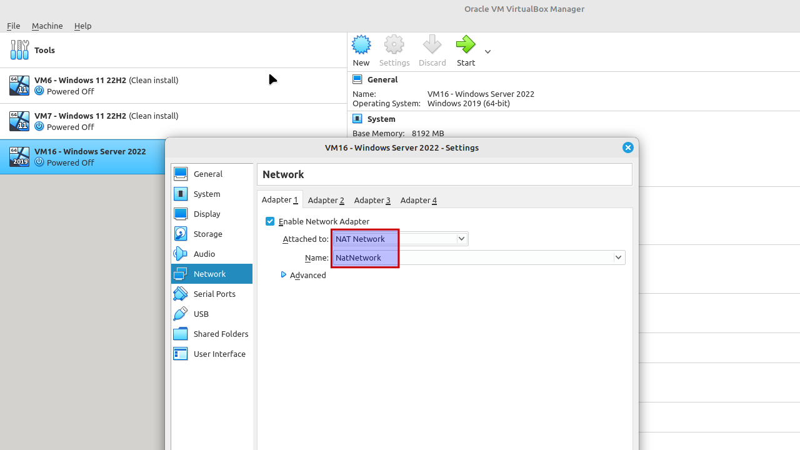Screen dimensions: 800x450
Task: Open the Attached to dropdown
Action: (400, 239)
